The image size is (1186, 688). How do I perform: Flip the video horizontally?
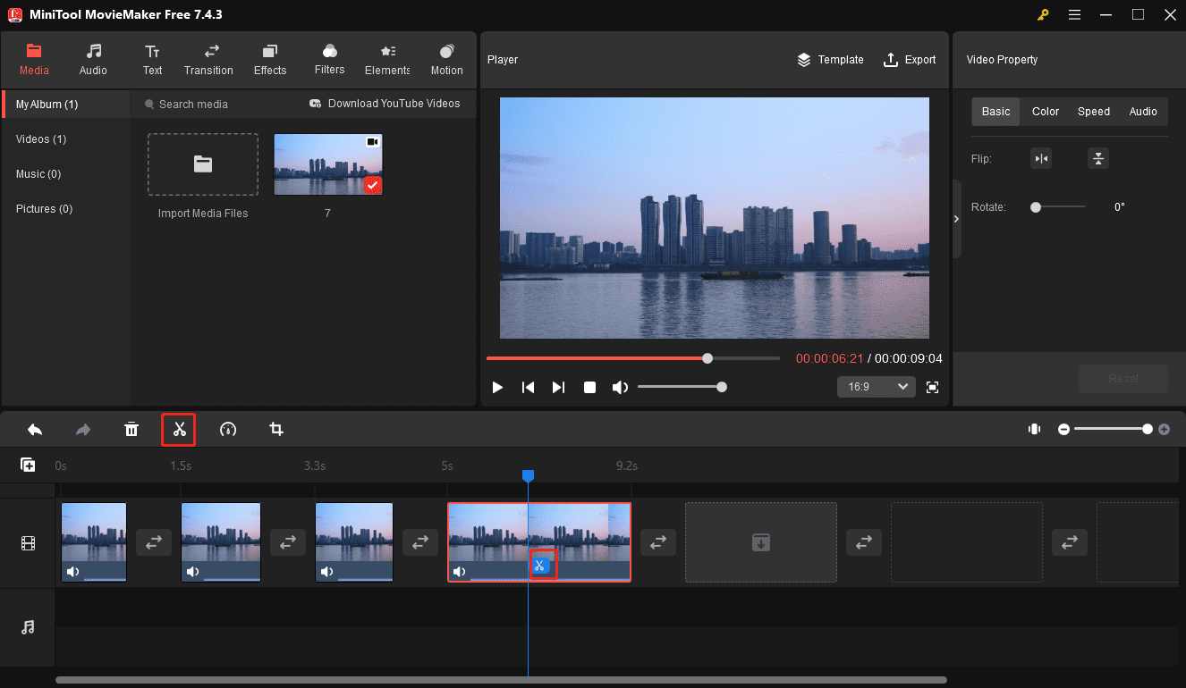[x=1041, y=159]
